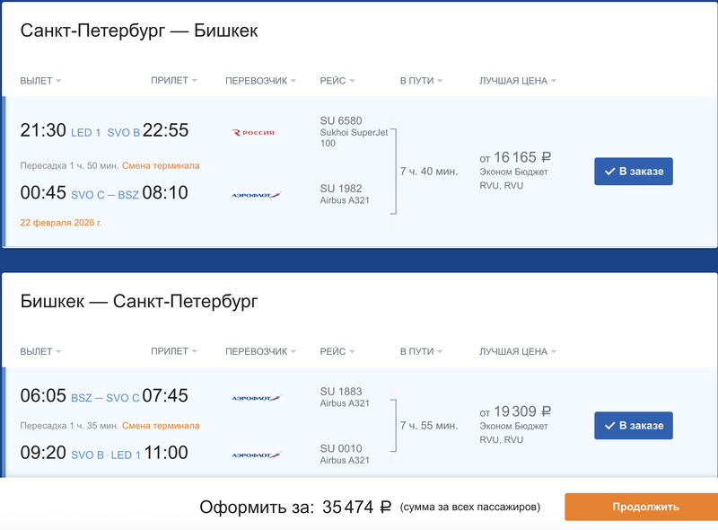The height and width of the screenshot is (530, 718).
Task: Click the Aeroflot logo beside flight SU 1883
Action: (256, 398)
